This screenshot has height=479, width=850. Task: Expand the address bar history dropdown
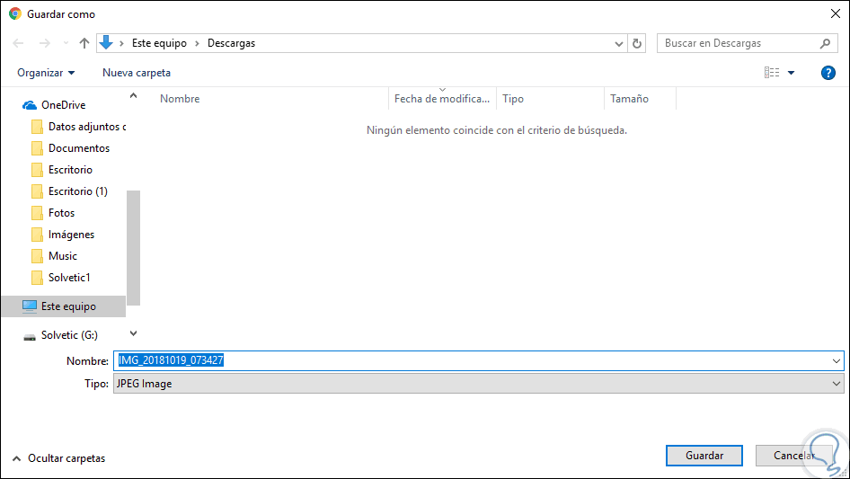tap(618, 44)
